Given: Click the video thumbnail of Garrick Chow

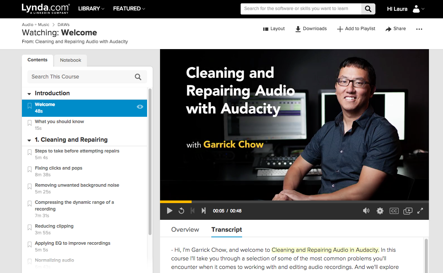Looking at the screenshot, I should pyautogui.click(x=294, y=125).
